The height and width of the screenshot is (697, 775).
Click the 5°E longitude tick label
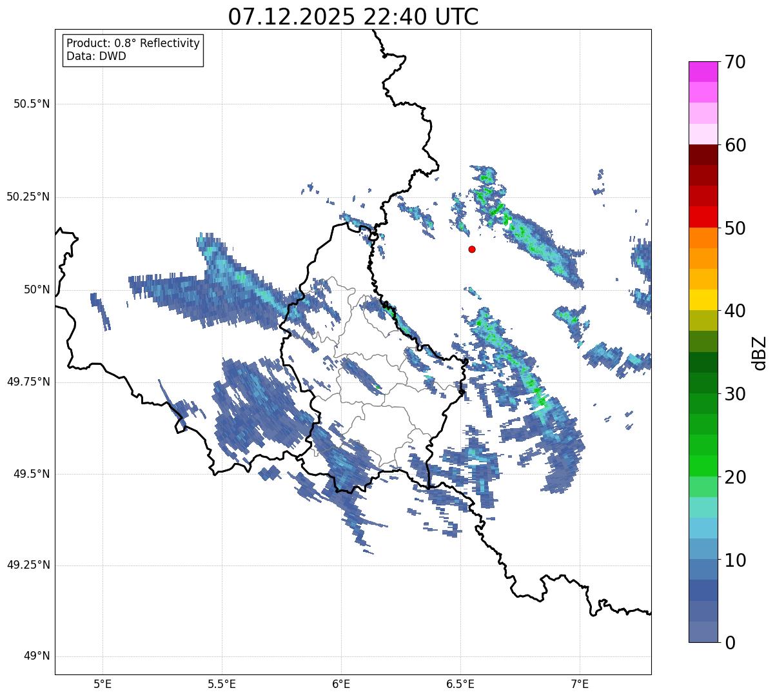[x=103, y=683]
